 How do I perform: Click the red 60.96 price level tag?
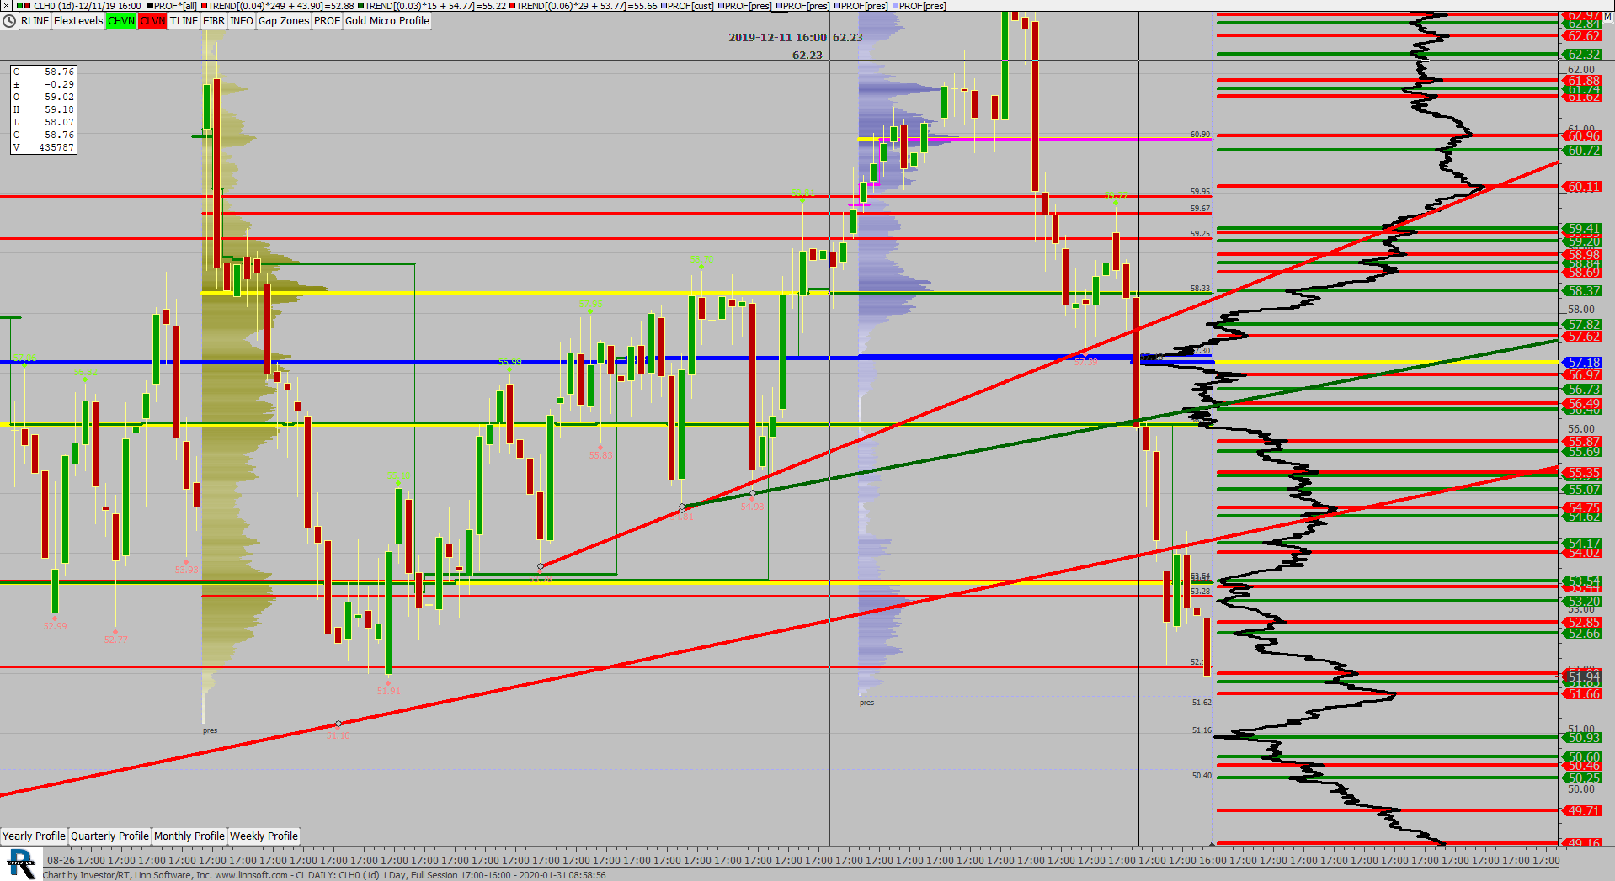1583,136
